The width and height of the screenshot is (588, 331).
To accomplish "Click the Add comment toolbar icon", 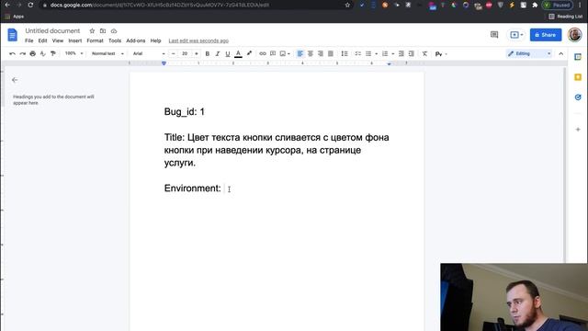I will coord(273,53).
